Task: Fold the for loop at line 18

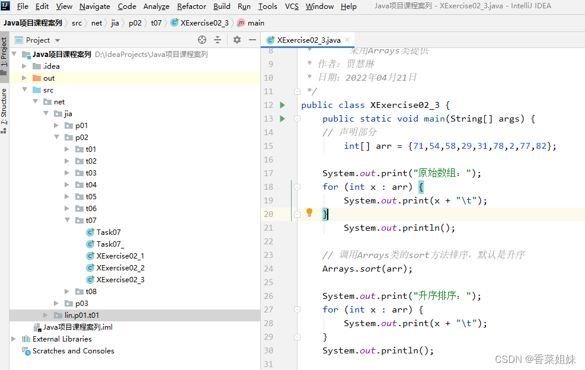Action: click(298, 187)
